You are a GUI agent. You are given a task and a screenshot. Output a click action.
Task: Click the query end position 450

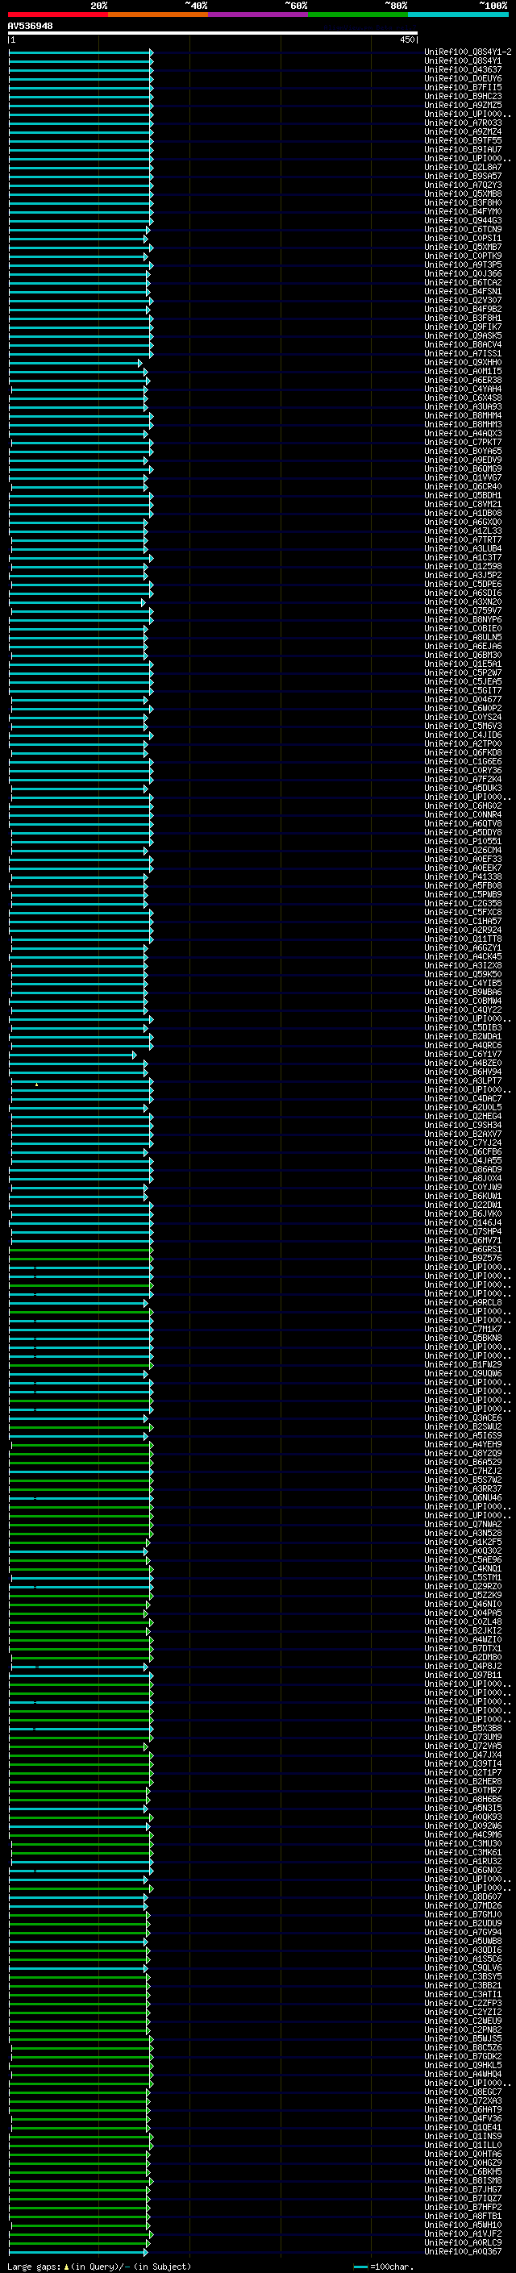coord(407,40)
